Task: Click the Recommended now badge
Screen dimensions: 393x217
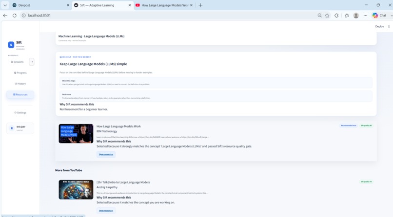Action: (349, 126)
